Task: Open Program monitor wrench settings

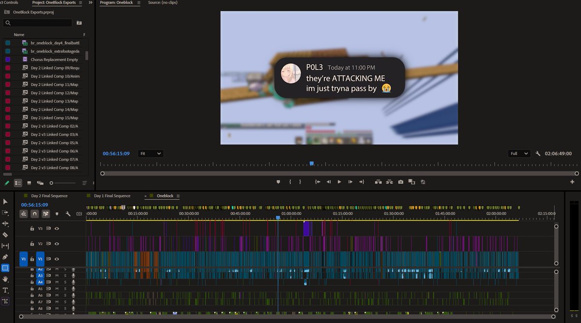Action: (538, 153)
